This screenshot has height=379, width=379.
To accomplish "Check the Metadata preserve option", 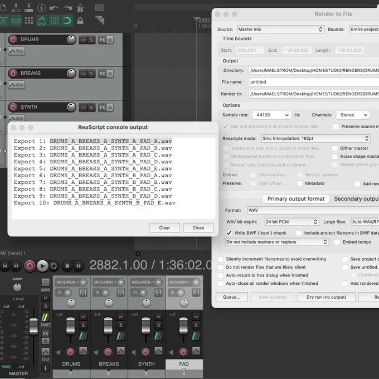I will click(x=299, y=183).
